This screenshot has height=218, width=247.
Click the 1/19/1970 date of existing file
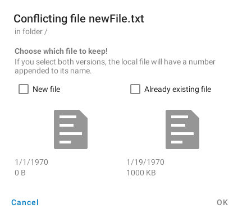tap(145, 162)
